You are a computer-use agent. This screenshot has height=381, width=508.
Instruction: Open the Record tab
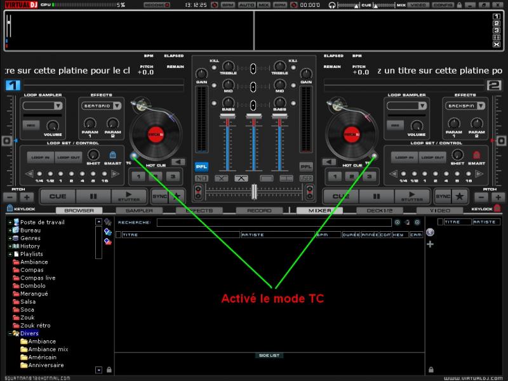pos(258,210)
